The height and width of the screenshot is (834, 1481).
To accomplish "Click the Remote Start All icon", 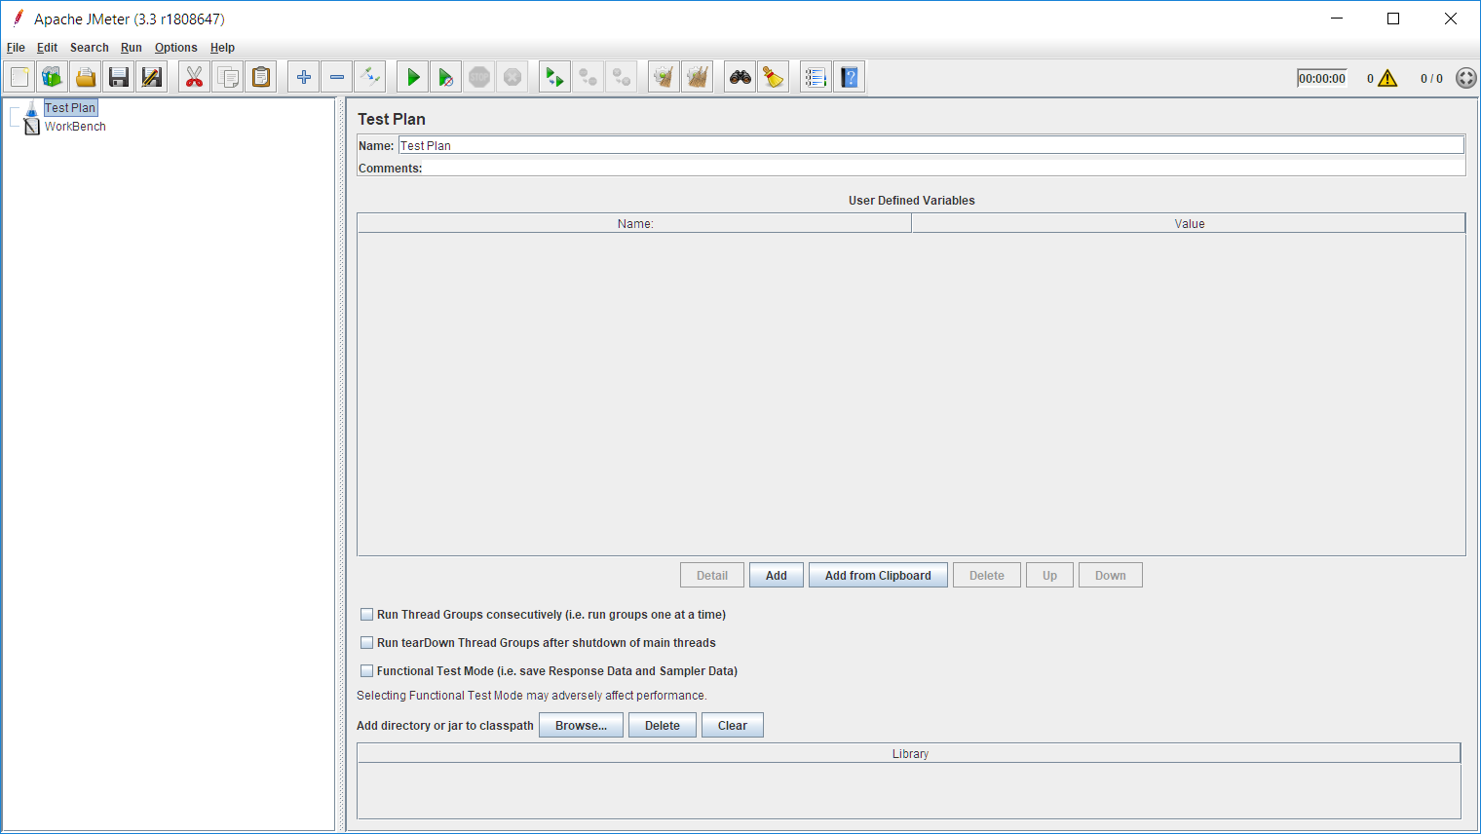I will coord(555,77).
